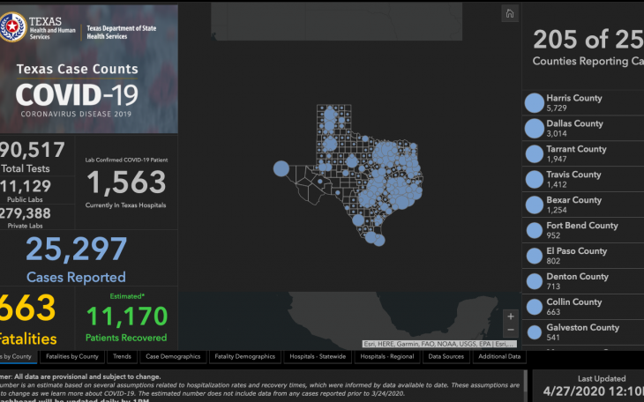This screenshot has width=644, height=402.
Task: Click Travis County circle icon in list
Action: (x=534, y=180)
